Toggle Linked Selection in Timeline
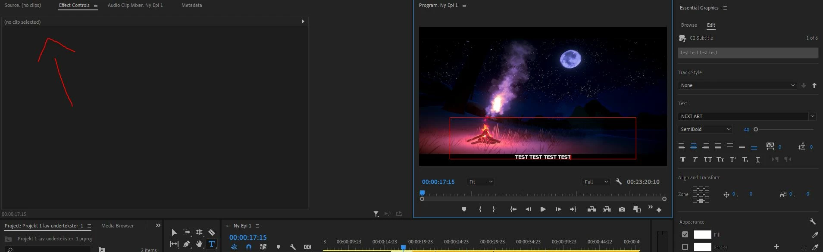Screen dimensions: 823x252 (x=263, y=247)
